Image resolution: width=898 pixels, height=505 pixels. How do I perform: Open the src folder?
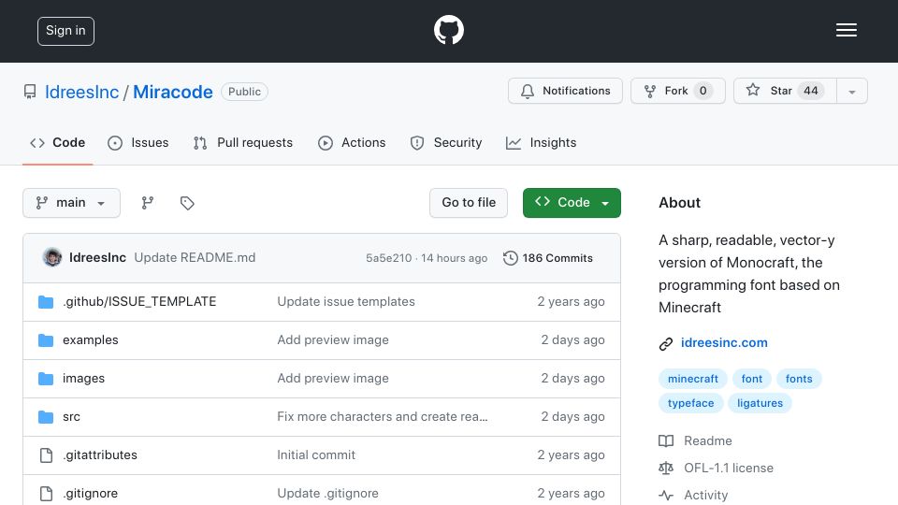point(72,417)
